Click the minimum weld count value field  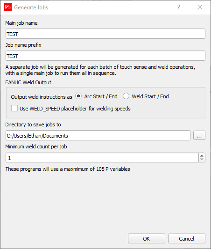tap(102, 158)
